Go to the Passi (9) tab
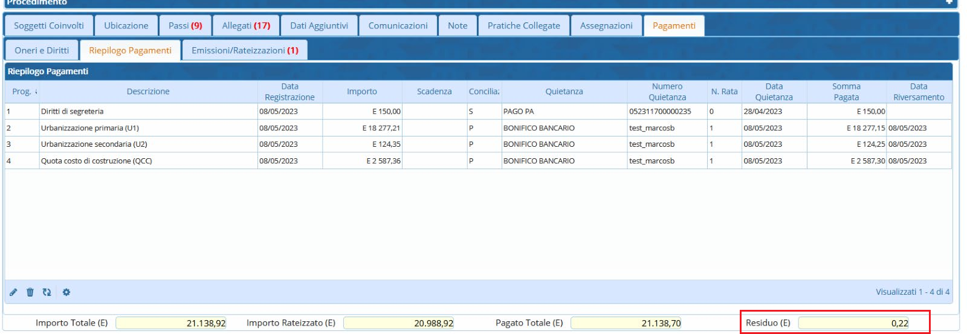This screenshot has height=334, width=967. point(185,26)
